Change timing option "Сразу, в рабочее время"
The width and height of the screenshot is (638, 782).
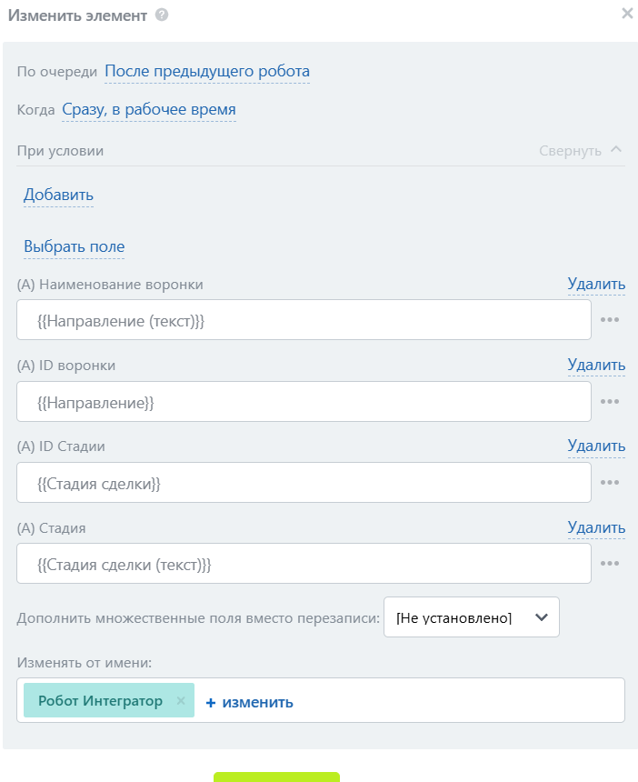click(148, 109)
